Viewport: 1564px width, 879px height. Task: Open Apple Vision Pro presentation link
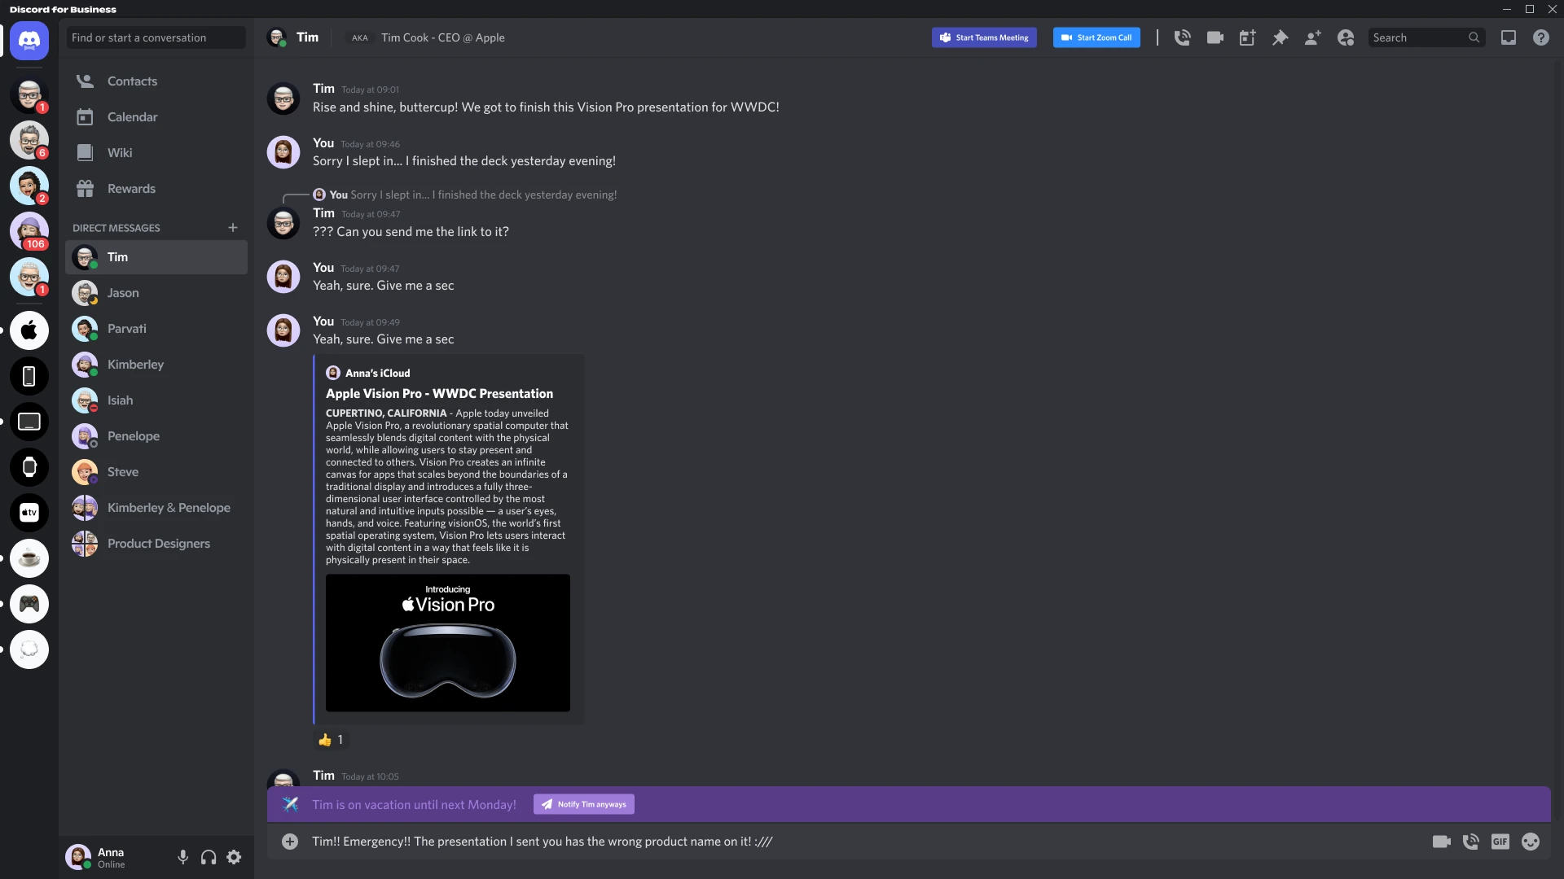439,394
